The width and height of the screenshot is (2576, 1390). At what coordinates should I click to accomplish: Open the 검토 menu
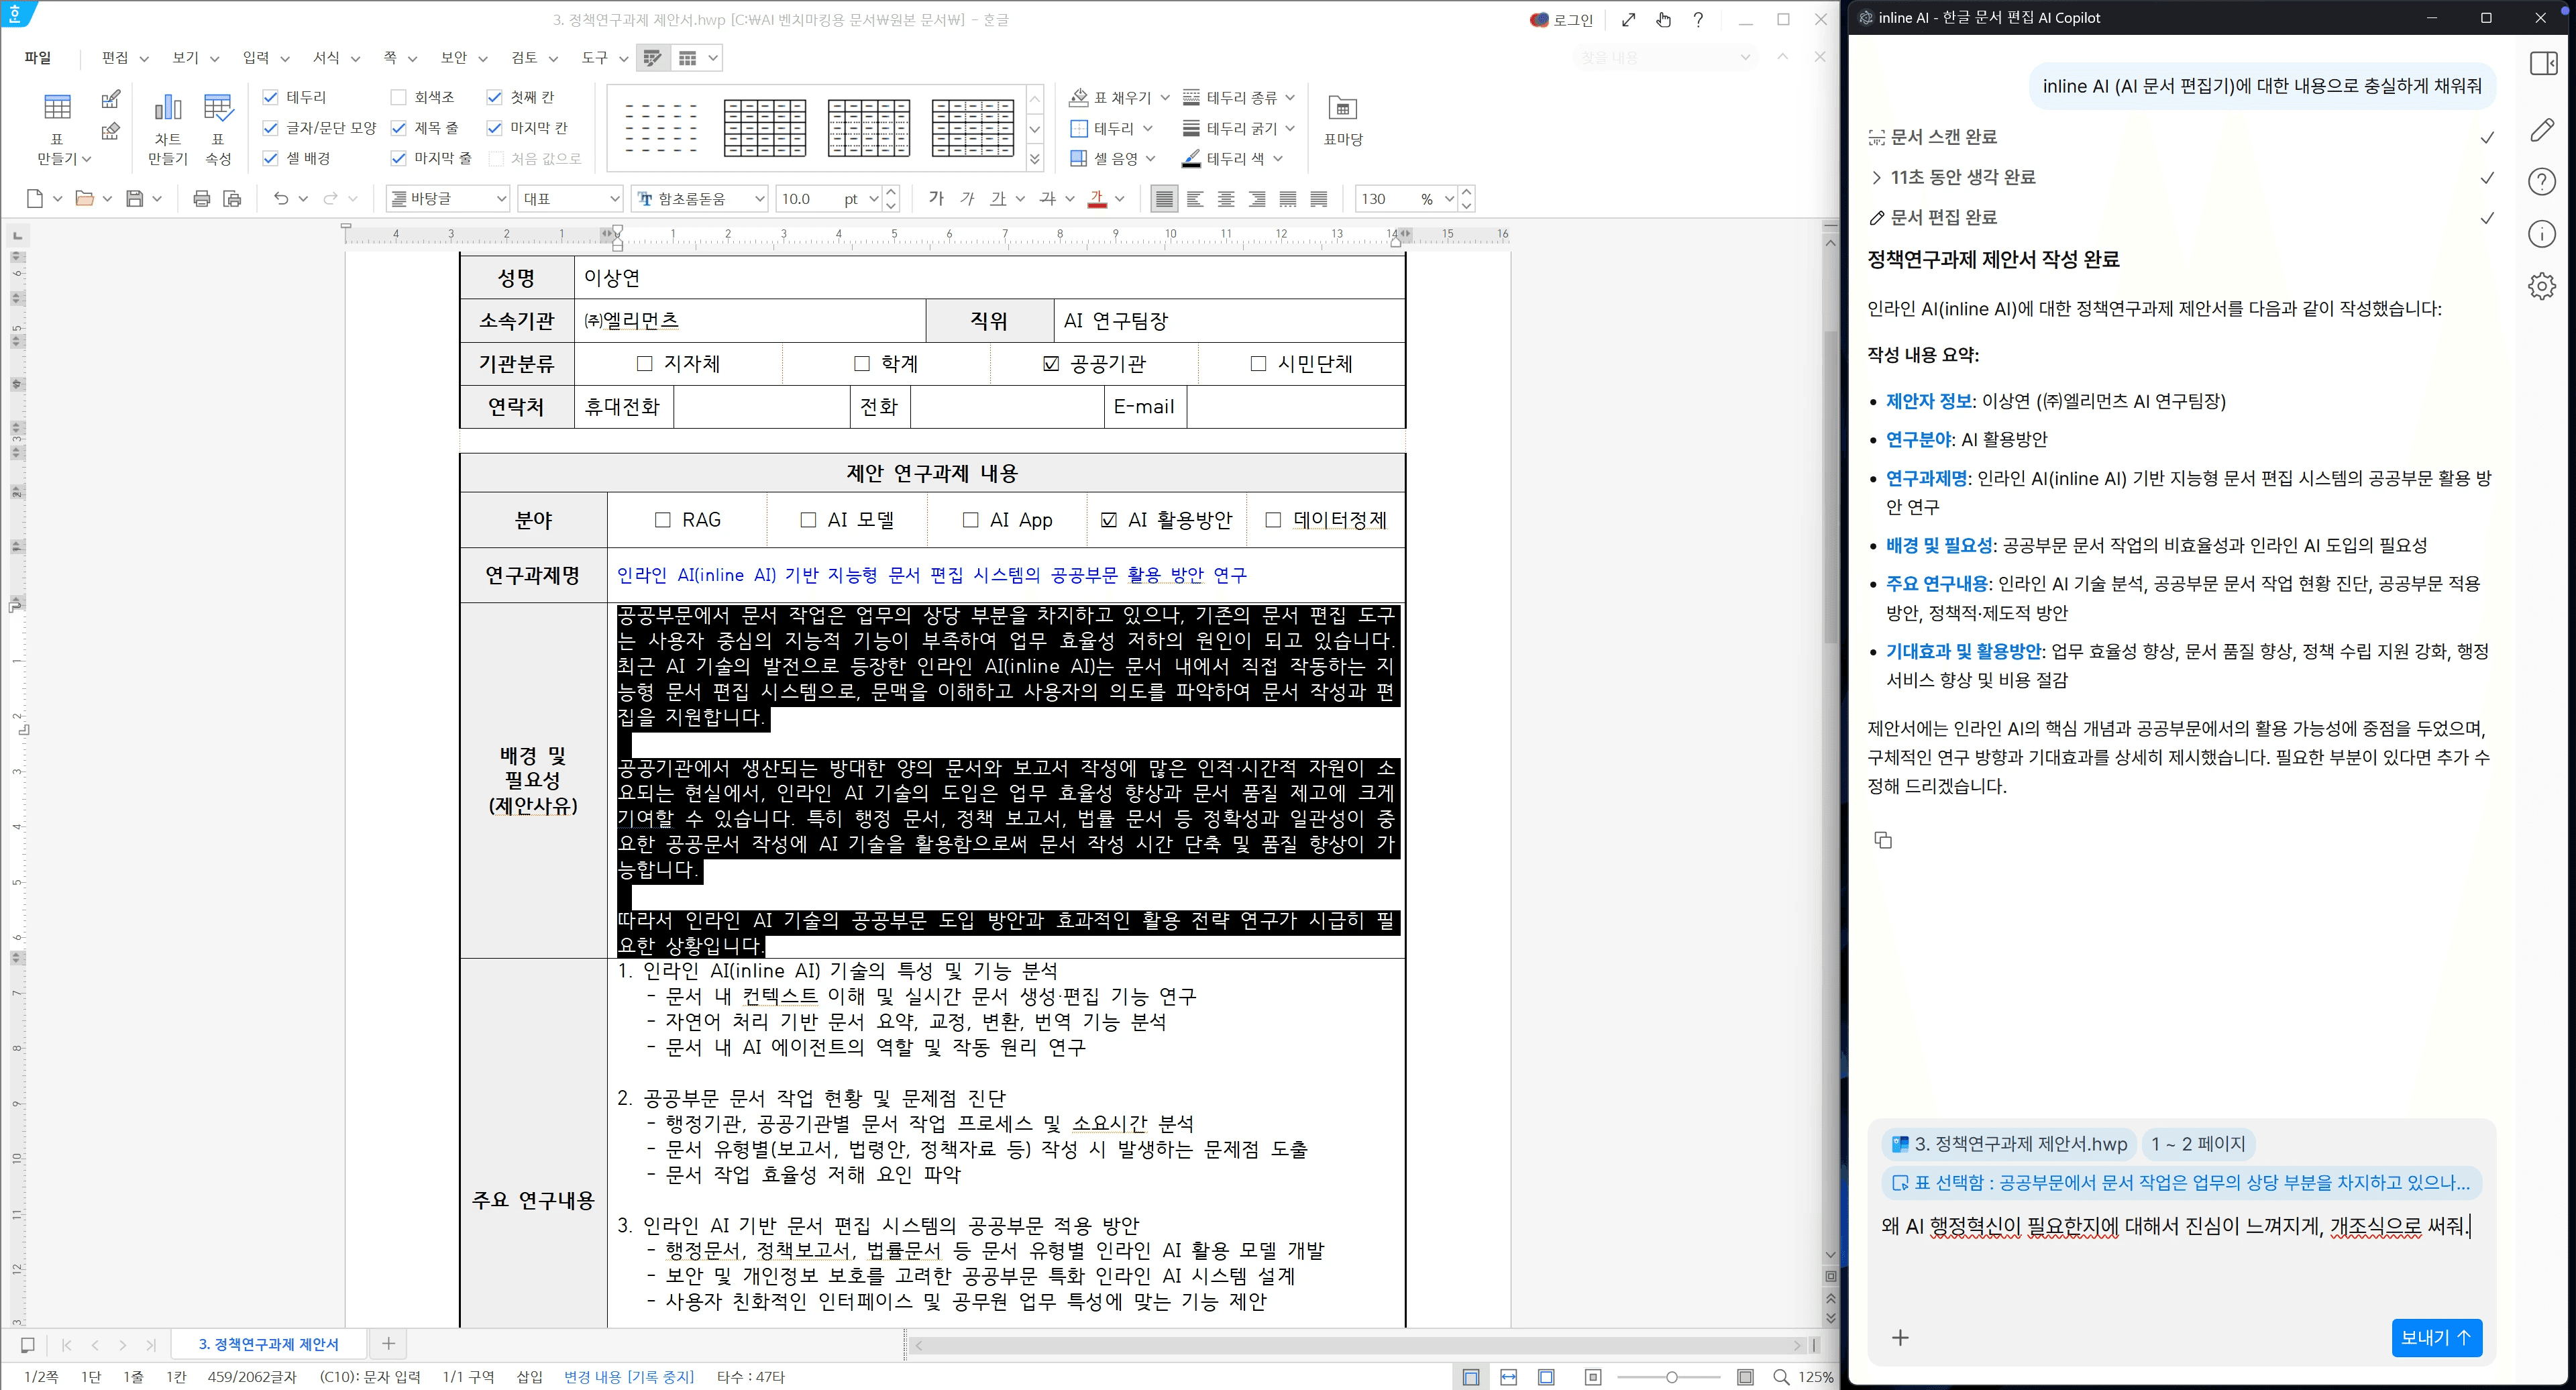coord(524,57)
